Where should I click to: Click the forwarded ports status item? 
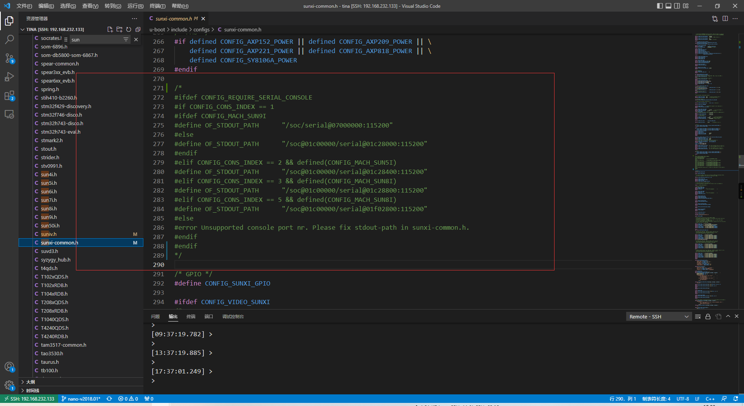tap(149, 399)
